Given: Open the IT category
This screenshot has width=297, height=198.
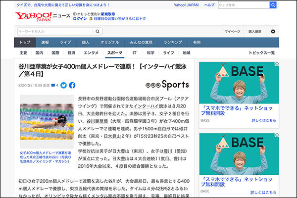Looking at the screenshot, I should pyautogui.click(x=134, y=53).
